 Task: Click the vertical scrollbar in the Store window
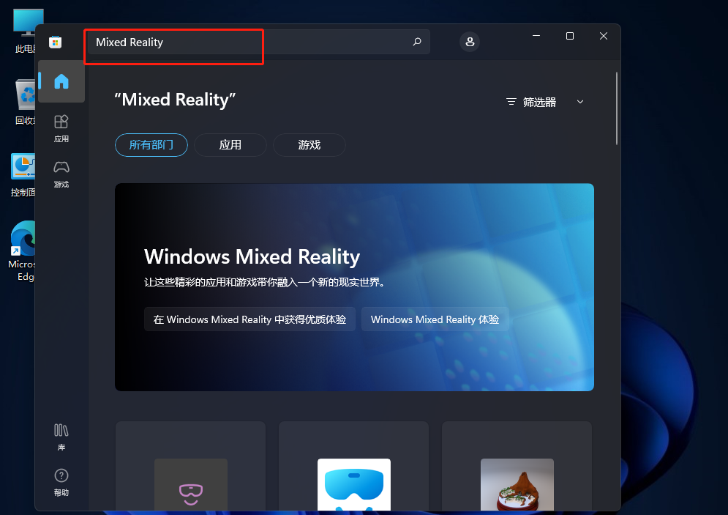pyautogui.click(x=617, y=108)
